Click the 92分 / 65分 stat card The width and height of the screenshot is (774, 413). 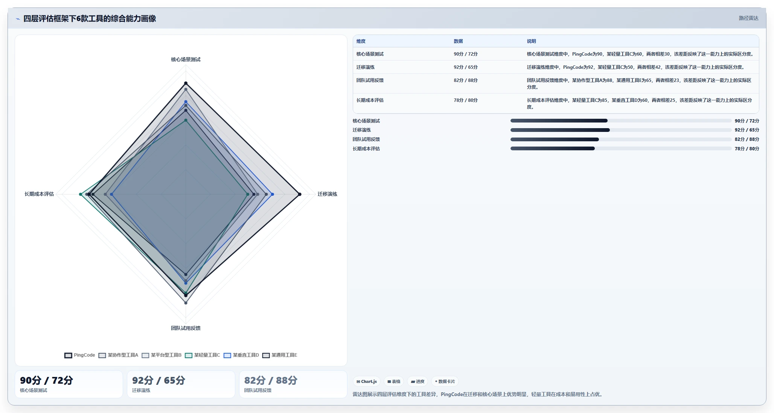click(181, 384)
